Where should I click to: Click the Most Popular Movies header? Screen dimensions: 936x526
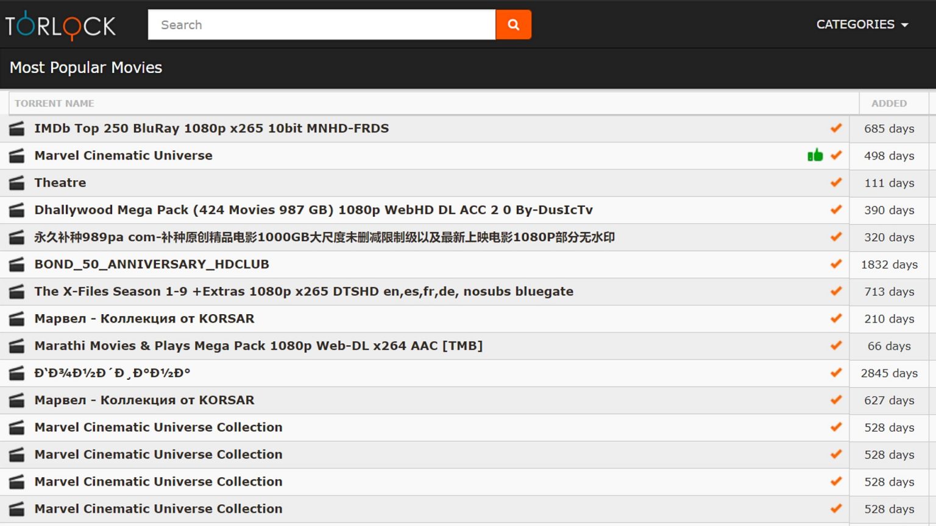pos(85,68)
